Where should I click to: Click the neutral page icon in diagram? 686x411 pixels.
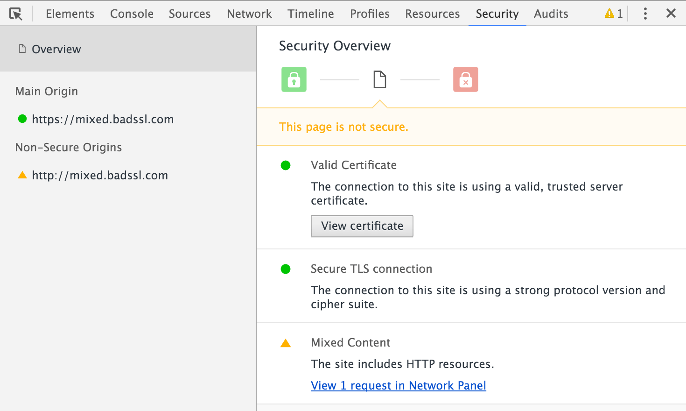coord(379,79)
